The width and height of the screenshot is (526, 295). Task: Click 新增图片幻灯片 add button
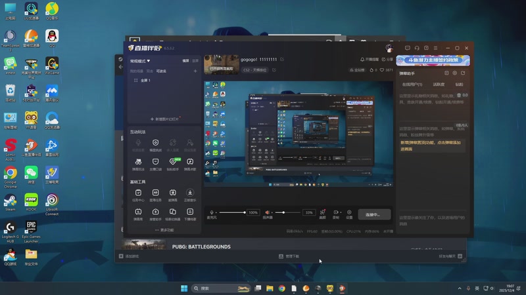164,119
